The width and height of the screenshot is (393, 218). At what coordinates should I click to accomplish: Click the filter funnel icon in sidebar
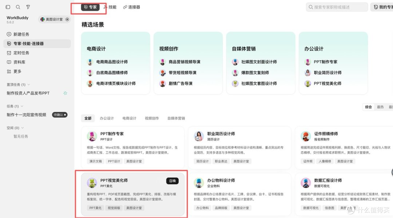click(x=28, y=7)
